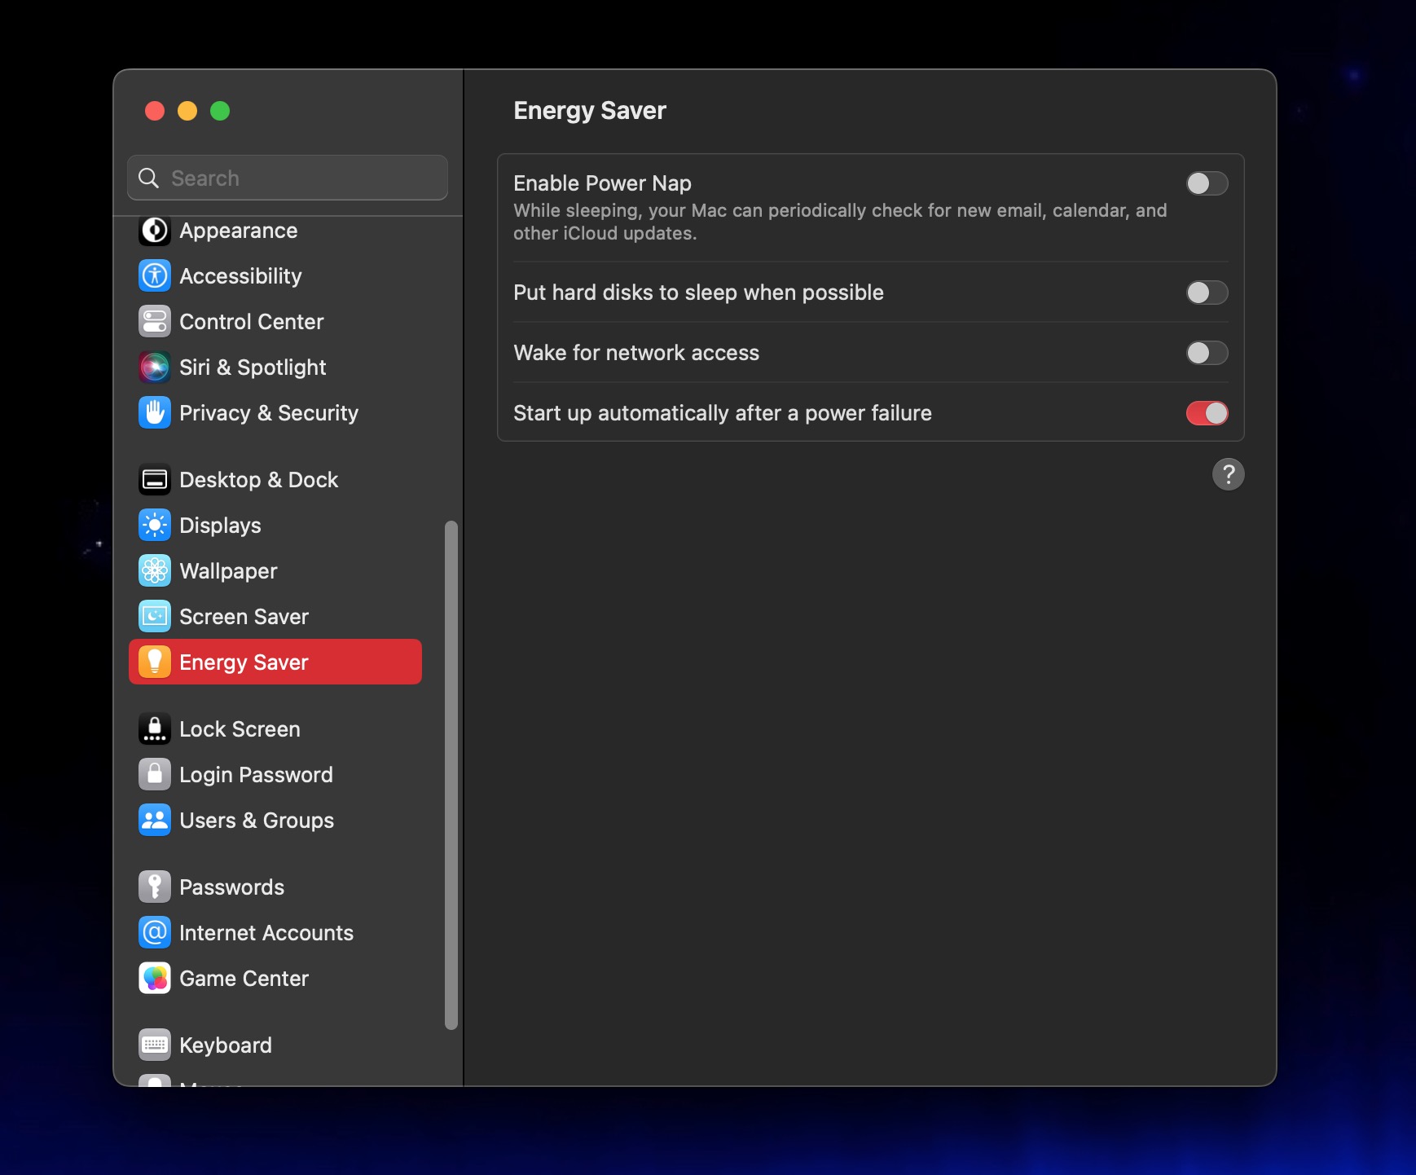Minimize the System Settings window
The height and width of the screenshot is (1175, 1416).
(x=187, y=111)
